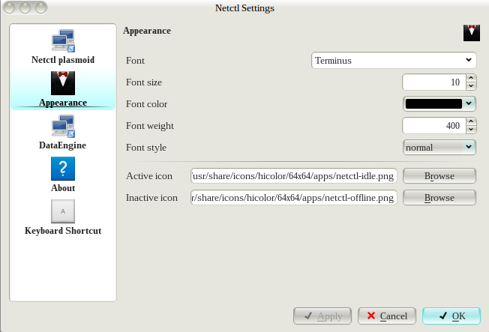The width and height of the screenshot is (489, 332).
Task: Click the Active icon path field
Action: point(294,176)
